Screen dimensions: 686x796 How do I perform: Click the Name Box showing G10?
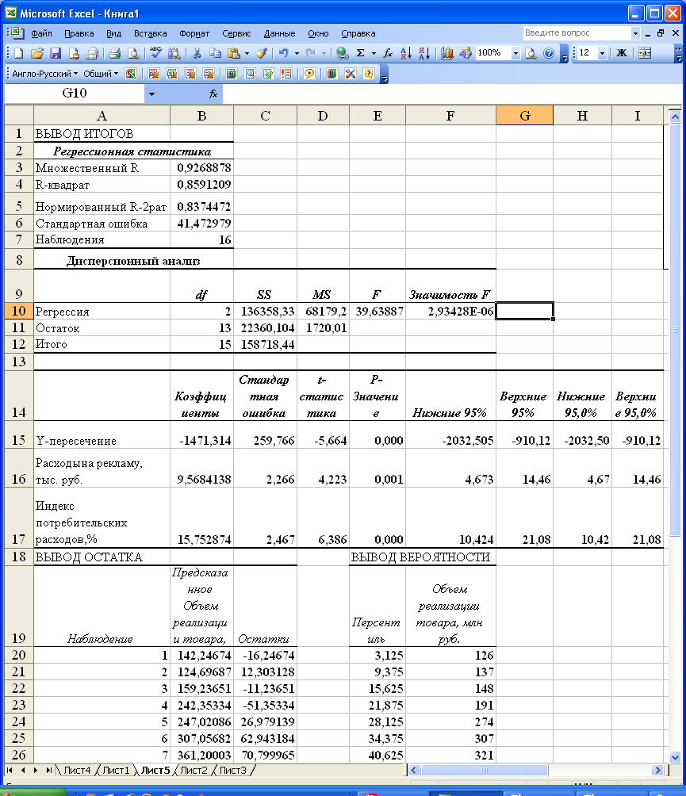(x=74, y=94)
